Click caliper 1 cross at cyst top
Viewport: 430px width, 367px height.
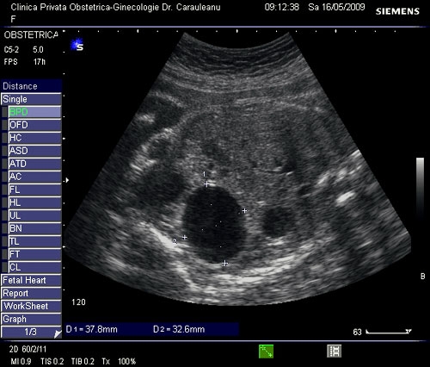(x=206, y=184)
